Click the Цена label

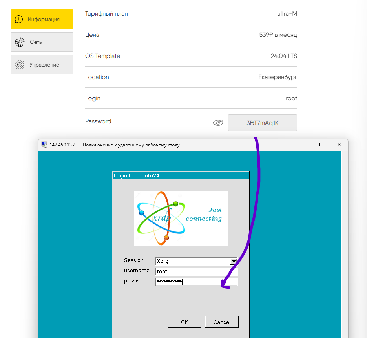(x=92, y=35)
